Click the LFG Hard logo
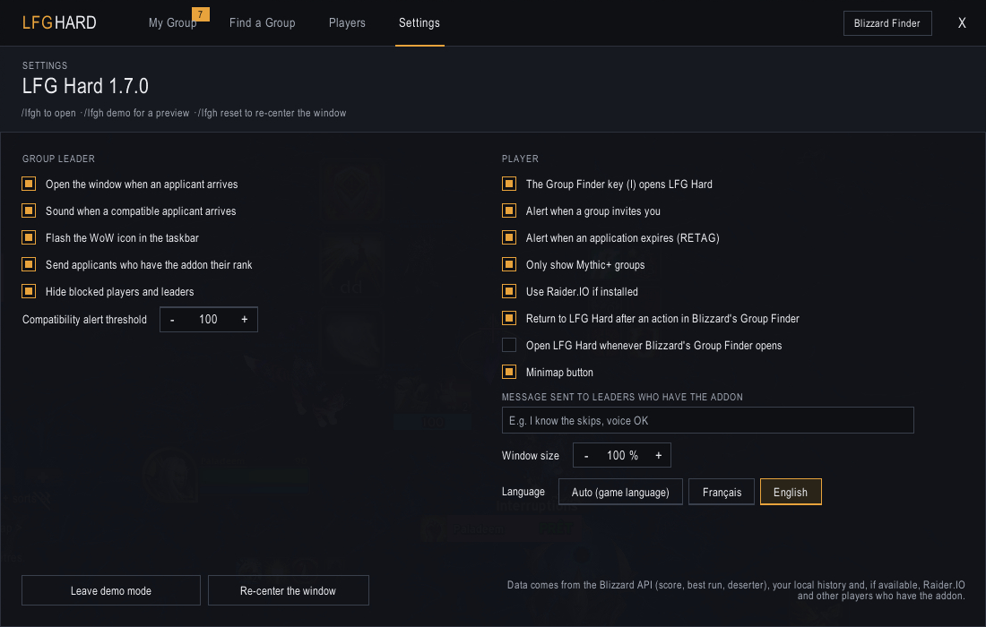Viewport: 986px width, 627px height. point(59,22)
